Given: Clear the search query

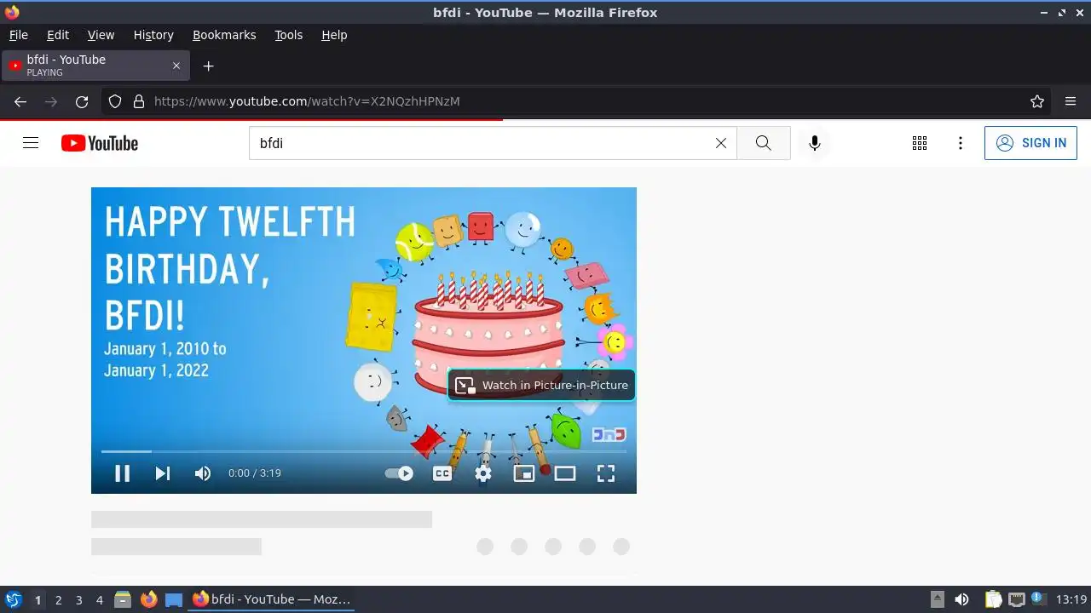Looking at the screenshot, I should [x=721, y=143].
